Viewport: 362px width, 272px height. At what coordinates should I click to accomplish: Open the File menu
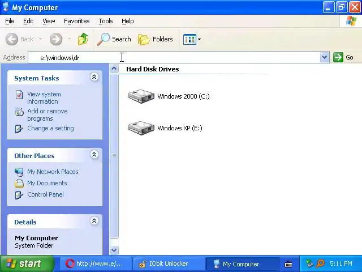[x=10, y=21]
